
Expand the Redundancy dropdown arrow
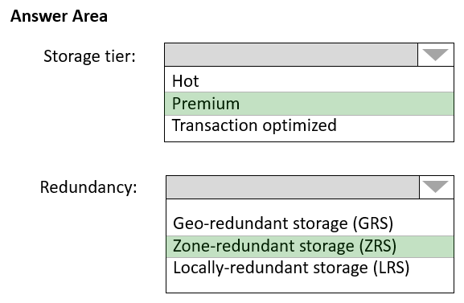[436, 187]
